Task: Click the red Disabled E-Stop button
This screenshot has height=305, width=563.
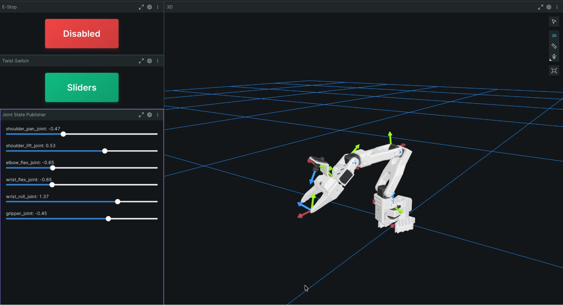Action: [x=82, y=34]
